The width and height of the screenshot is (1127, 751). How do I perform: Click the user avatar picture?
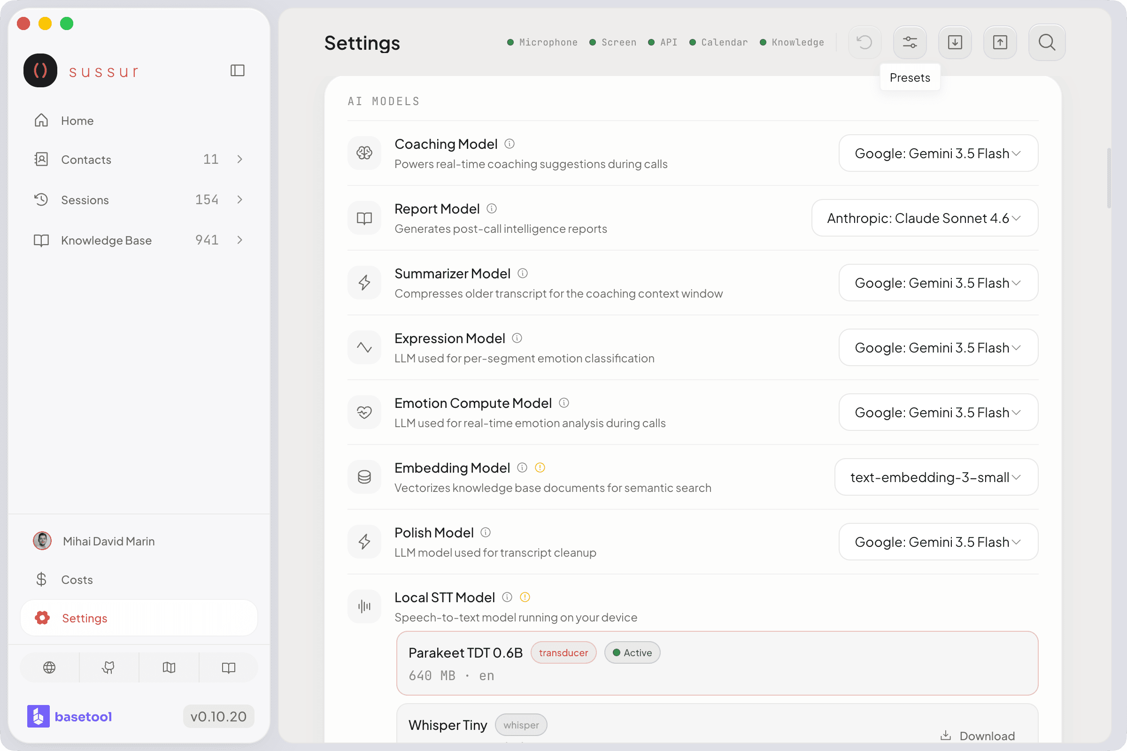[x=42, y=541]
